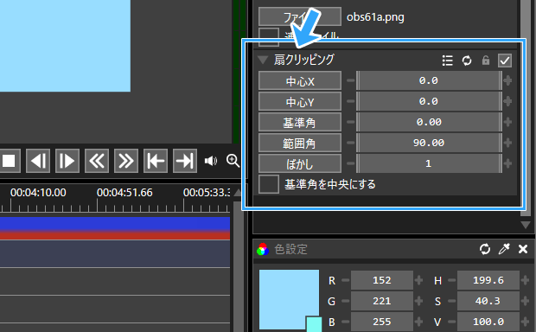Decrease the ぼかし value with minus

coord(350,163)
